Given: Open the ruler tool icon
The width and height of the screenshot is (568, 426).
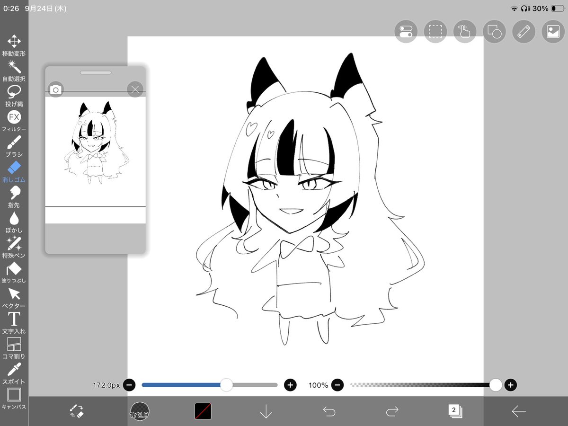Looking at the screenshot, I should click(524, 32).
